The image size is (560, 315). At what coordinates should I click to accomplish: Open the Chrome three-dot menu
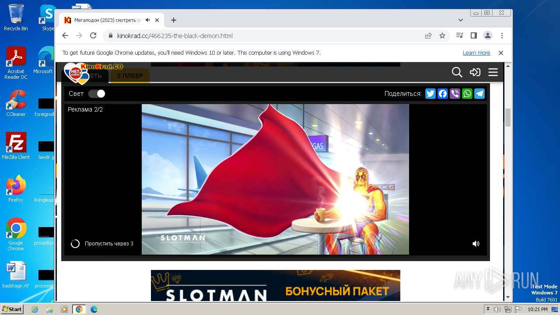[502, 36]
